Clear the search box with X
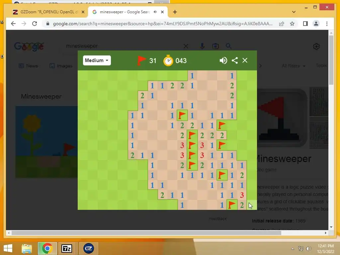This screenshot has height=255, width=340. click(x=186, y=46)
